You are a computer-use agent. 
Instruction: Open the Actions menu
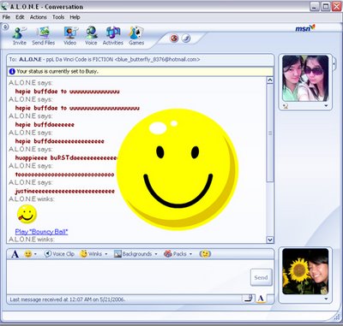click(39, 17)
